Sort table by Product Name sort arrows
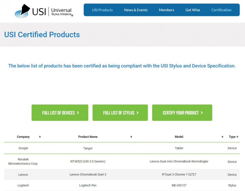 pyautogui.click(x=131, y=137)
